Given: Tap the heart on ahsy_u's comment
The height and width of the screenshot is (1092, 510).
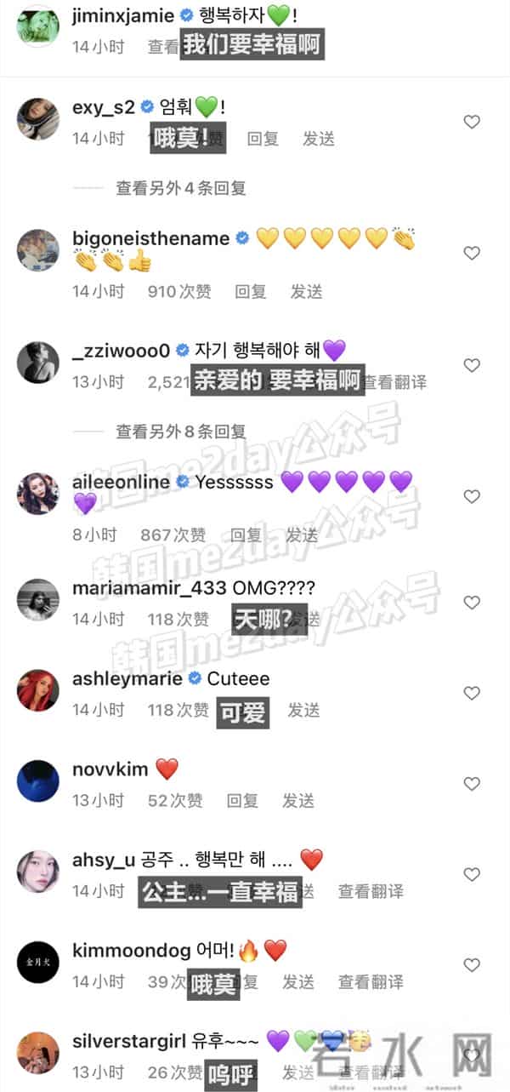Looking at the screenshot, I should (472, 874).
